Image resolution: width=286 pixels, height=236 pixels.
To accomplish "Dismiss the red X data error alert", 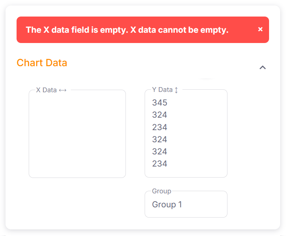I will pos(260,29).
